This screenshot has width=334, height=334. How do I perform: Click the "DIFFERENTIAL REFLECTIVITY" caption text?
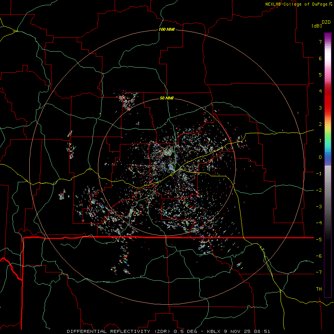pos(108,331)
